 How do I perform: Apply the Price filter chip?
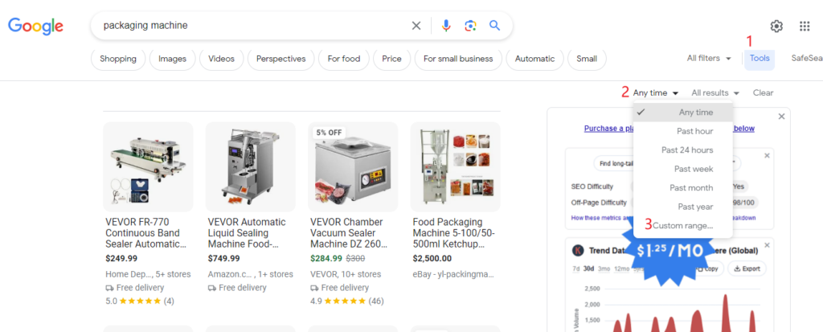[391, 59]
